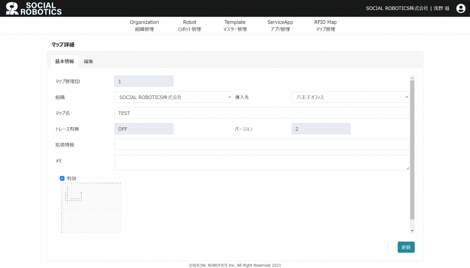Open the user account avatar menu
This screenshot has width=470, height=268.
[x=461, y=8]
